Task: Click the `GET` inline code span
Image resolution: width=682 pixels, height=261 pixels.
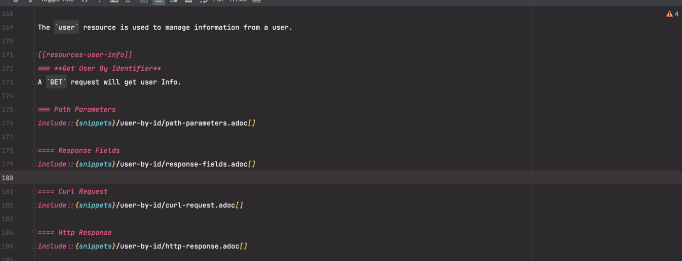Action: [57, 82]
